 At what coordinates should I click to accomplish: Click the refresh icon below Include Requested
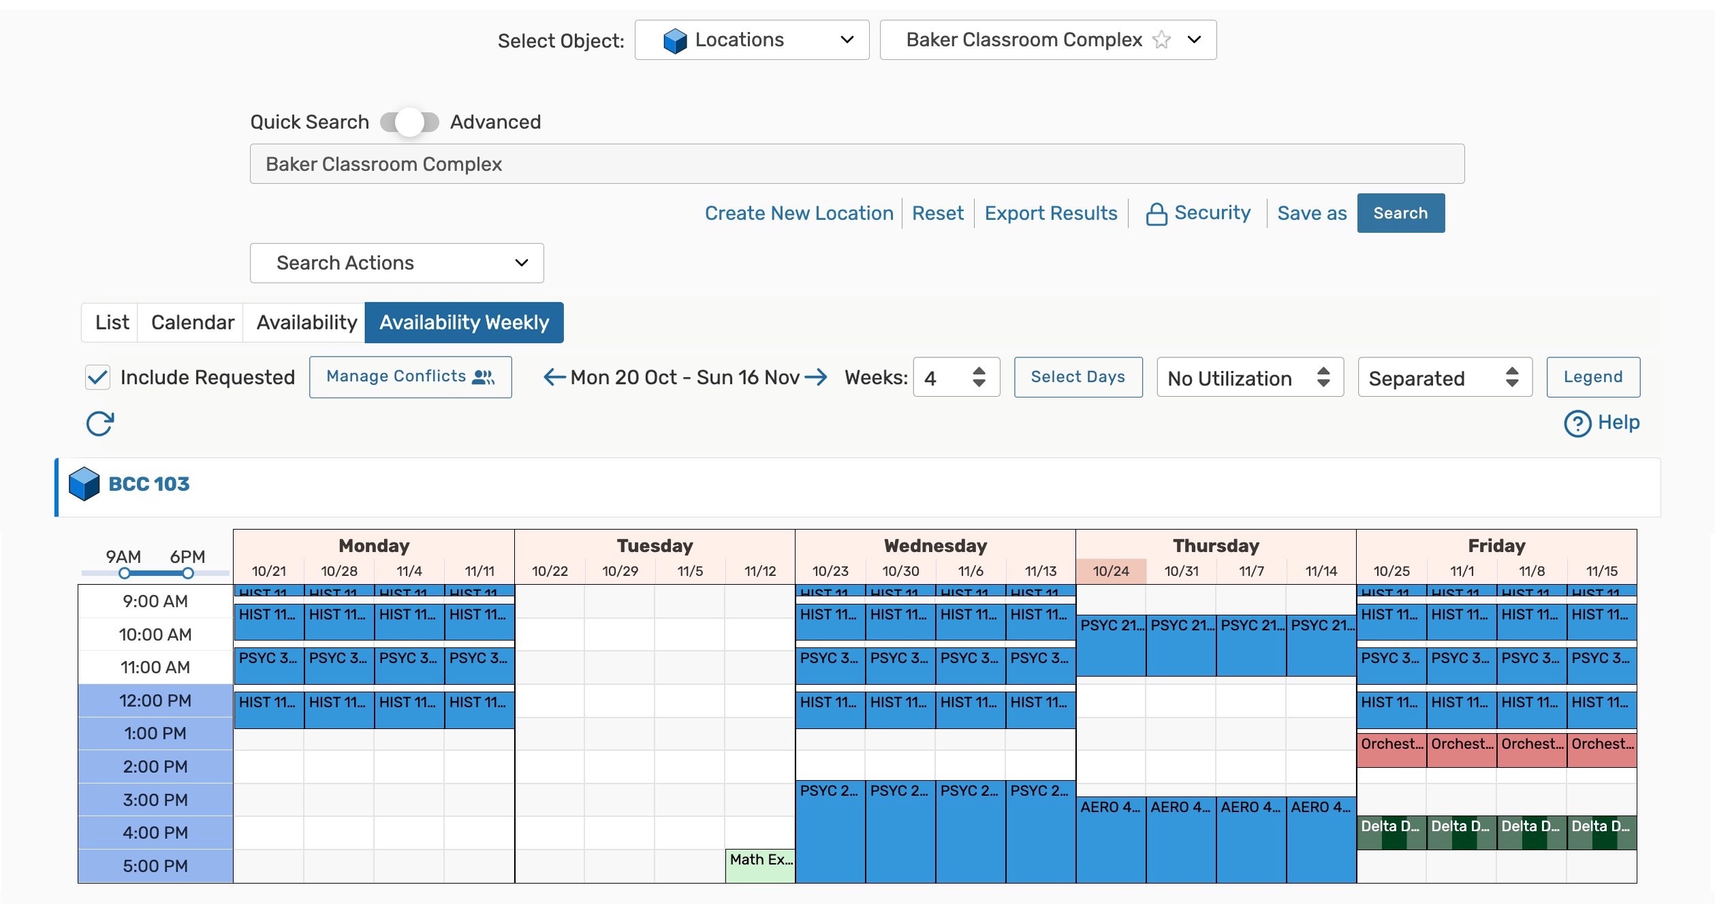pyautogui.click(x=99, y=423)
